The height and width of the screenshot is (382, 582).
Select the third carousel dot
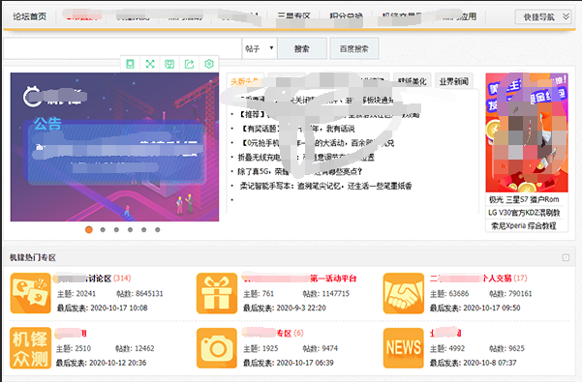(x=116, y=230)
